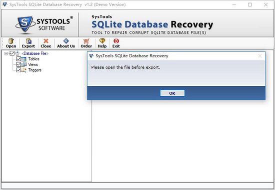Click the SysTools Software shield logo
Screen dimensions: 275x190
point(25,24)
